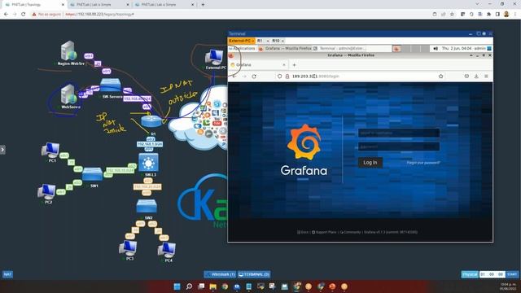The height and width of the screenshot is (293, 521).
Task: Click the Physical button in bottom bar
Action: tap(470, 274)
